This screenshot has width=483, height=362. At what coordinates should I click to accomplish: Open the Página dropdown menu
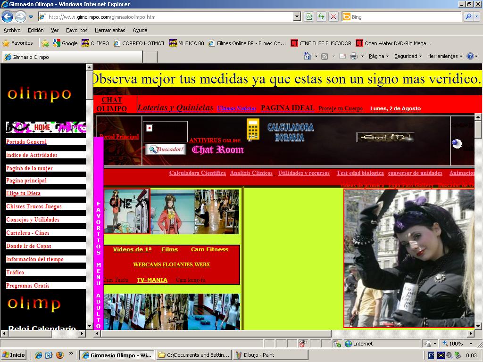(378, 56)
